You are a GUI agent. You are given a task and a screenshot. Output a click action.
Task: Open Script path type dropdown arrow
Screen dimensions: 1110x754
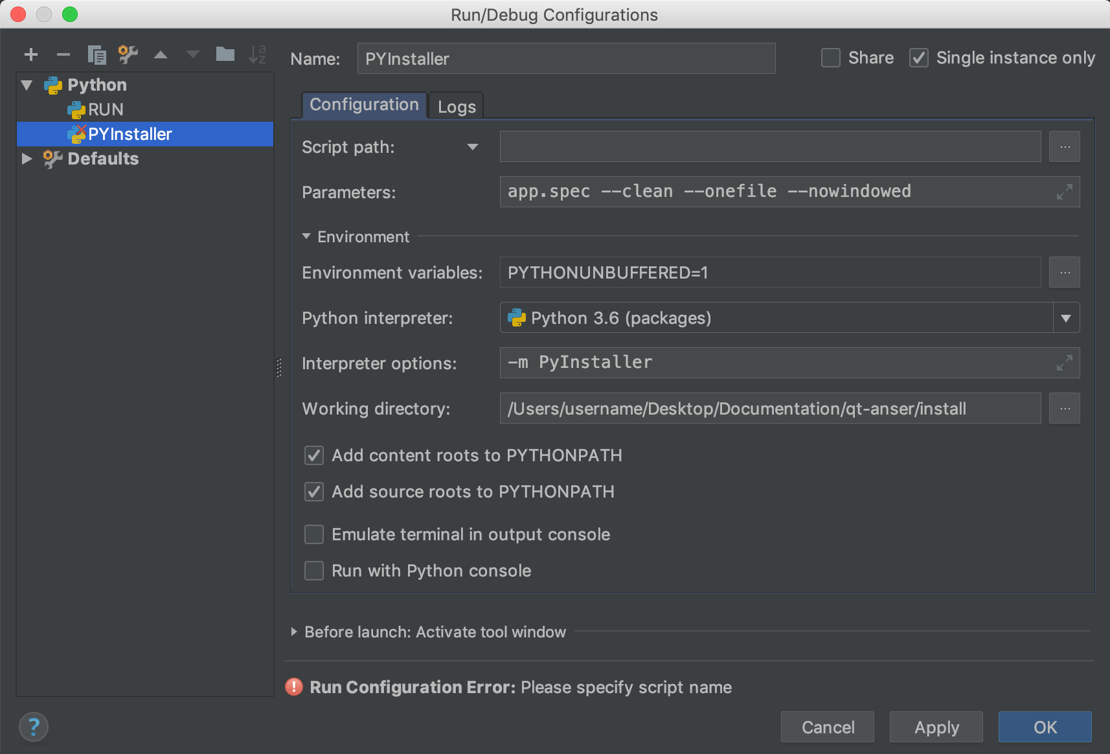click(473, 147)
